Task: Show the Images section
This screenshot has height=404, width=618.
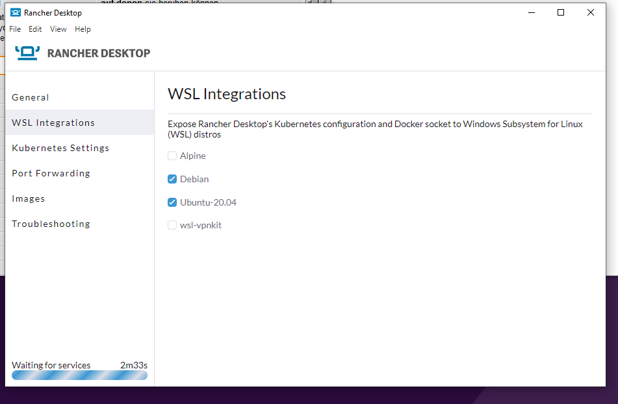Action: 29,198
